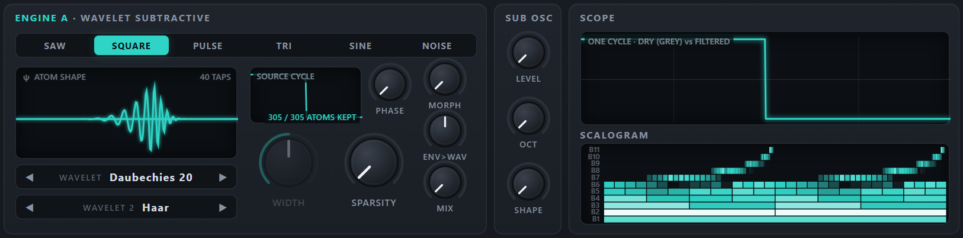
Task: Click the B1 band label in scalogram
Action: pos(595,219)
